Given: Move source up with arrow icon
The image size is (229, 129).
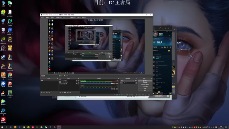Looking at the screenshot, I should pos(68,92).
